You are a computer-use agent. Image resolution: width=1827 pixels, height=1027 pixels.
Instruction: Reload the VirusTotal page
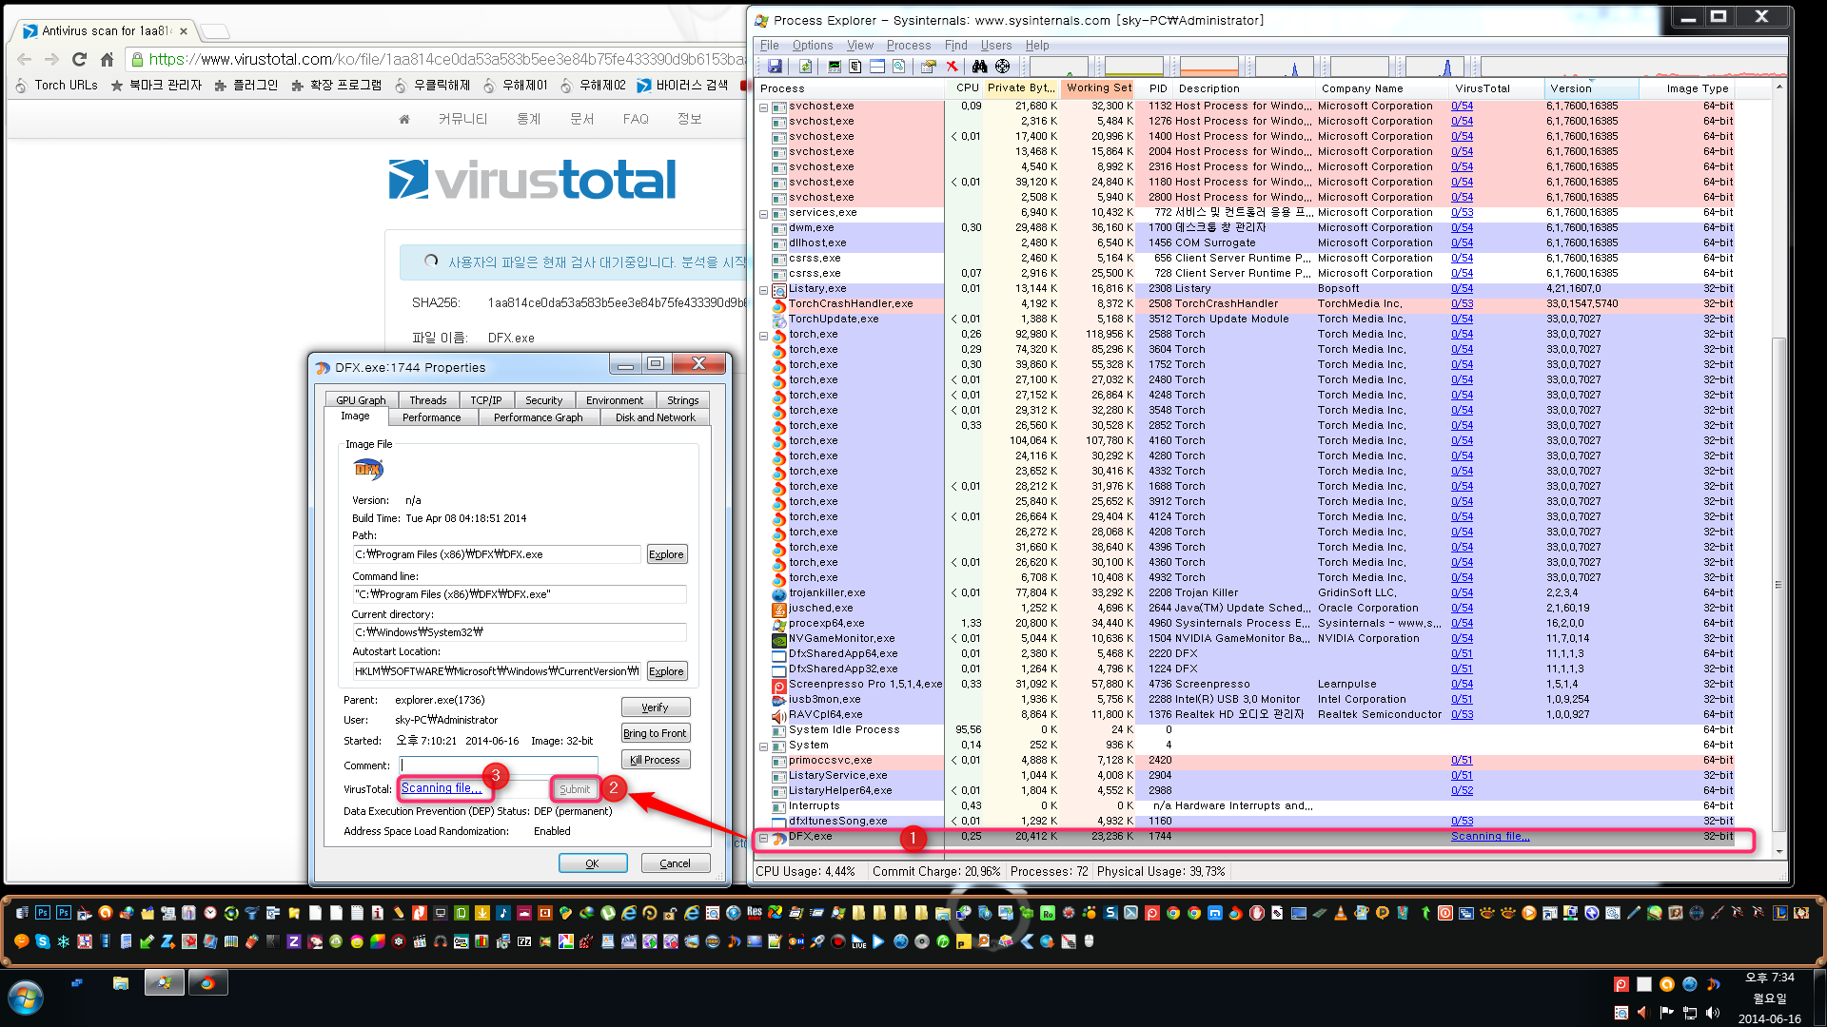pyautogui.click(x=79, y=59)
